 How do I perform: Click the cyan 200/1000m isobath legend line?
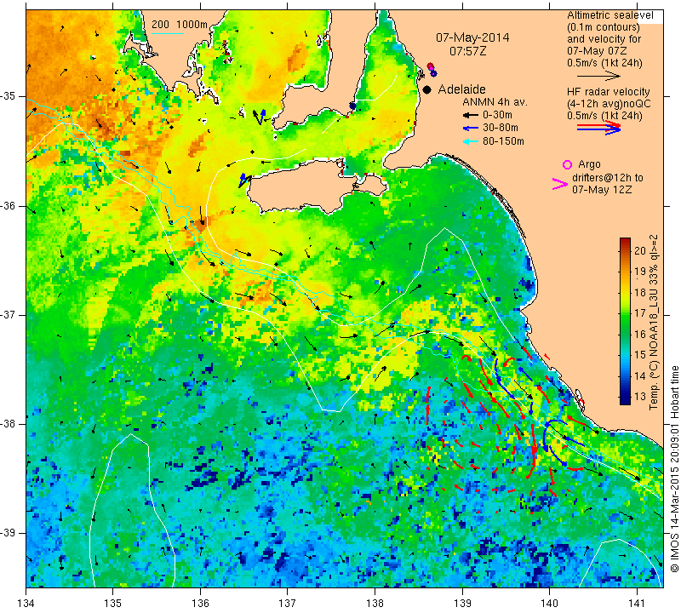168,33
